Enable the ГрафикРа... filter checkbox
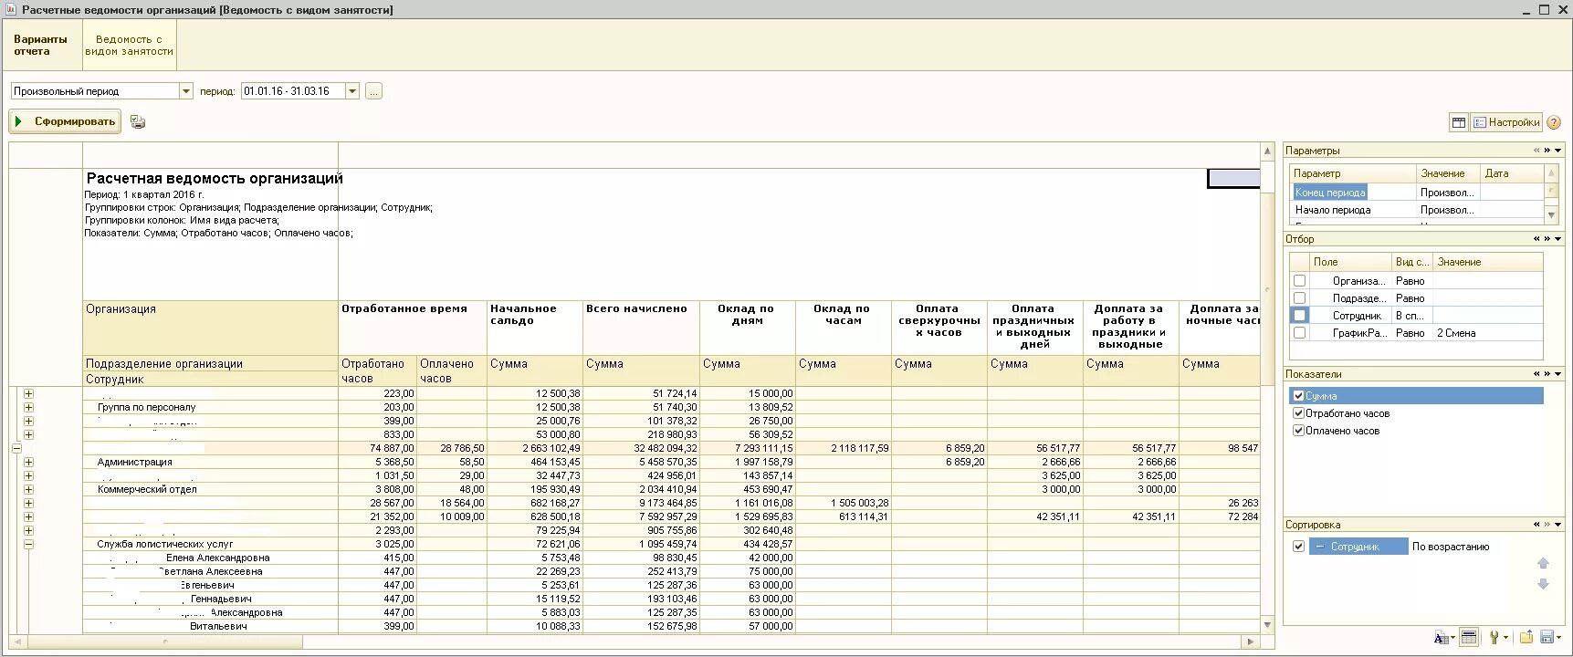Viewport: 1573px width, 657px height. tap(1299, 333)
